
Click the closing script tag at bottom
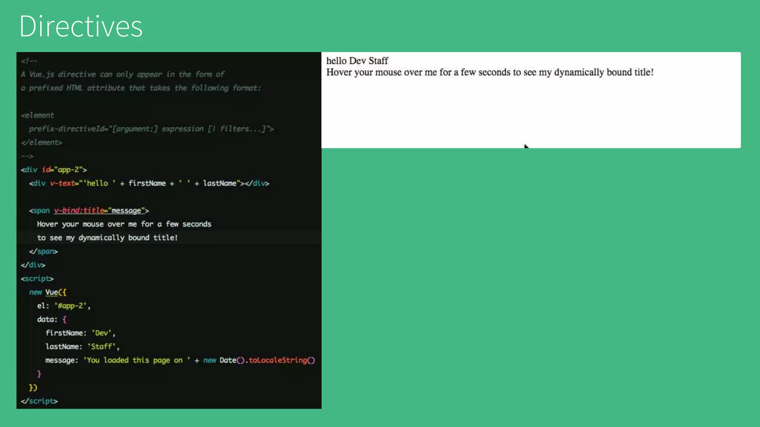39,401
